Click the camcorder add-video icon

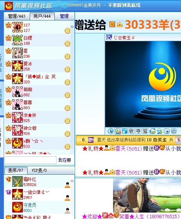[x=152, y=131]
